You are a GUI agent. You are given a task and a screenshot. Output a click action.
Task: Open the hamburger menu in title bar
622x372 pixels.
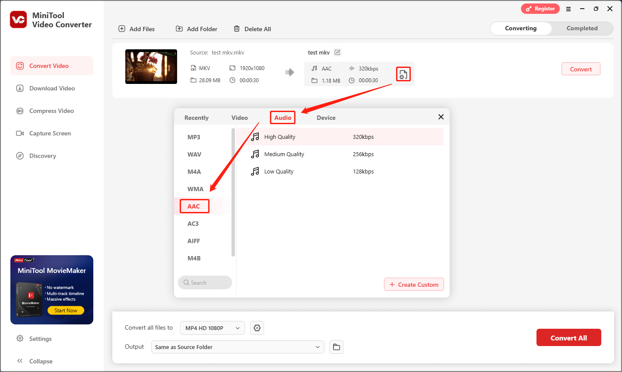click(568, 9)
